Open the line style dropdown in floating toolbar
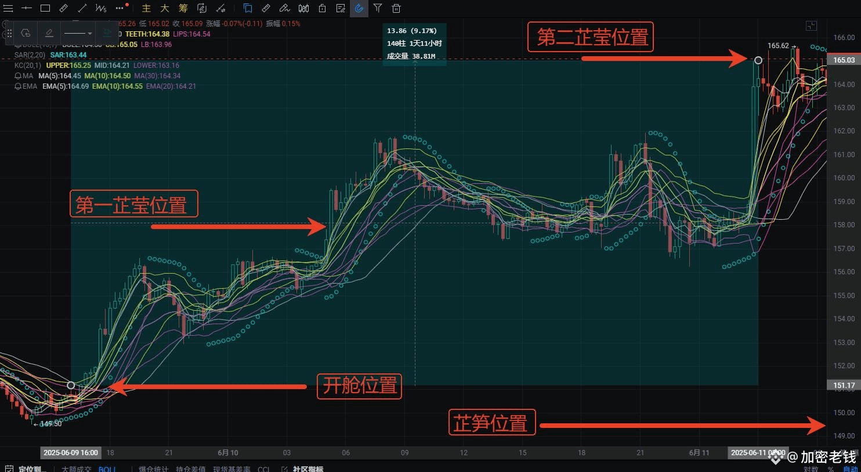Viewport: 861px width, 472px height. pos(78,33)
